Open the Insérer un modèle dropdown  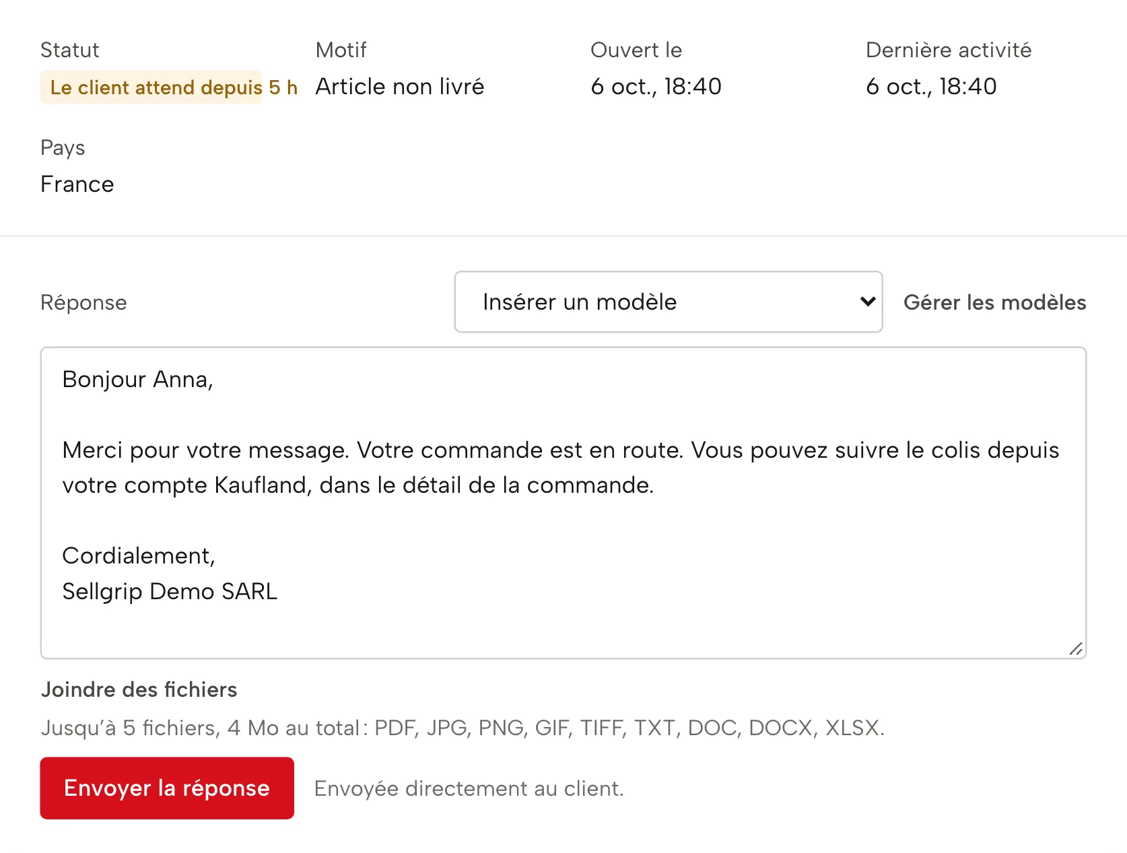click(668, 302)
